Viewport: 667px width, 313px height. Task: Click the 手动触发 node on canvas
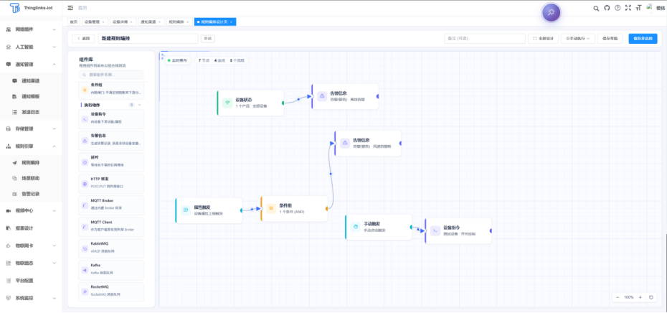(x=379, y=227)
